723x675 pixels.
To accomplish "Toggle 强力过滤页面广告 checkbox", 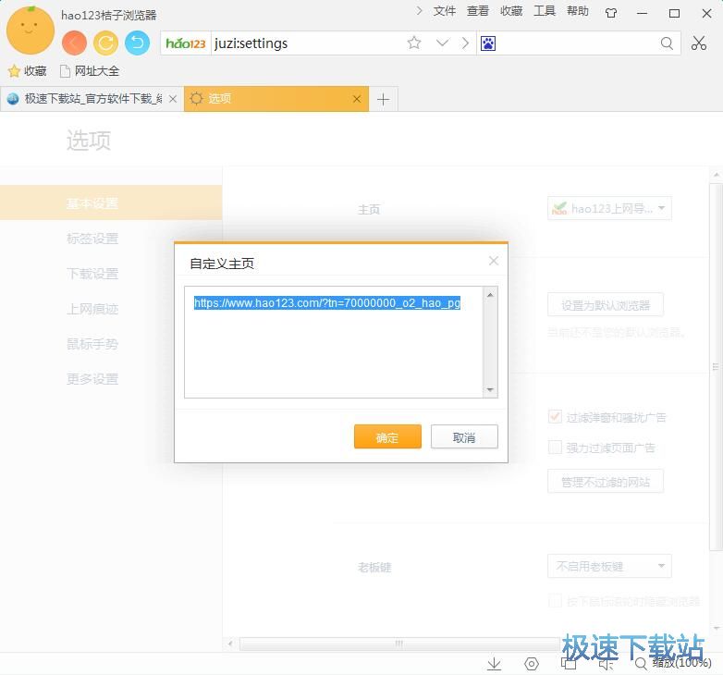I will pyautogui.click(x=555, y=447).
